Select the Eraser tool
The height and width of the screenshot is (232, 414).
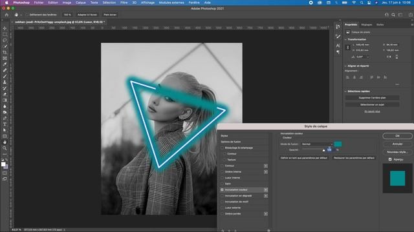(x=5, y=94)
